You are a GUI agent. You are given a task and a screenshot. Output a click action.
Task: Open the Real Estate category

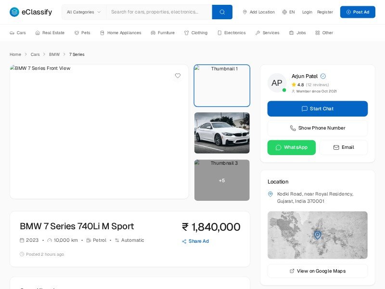coord(50,33)
